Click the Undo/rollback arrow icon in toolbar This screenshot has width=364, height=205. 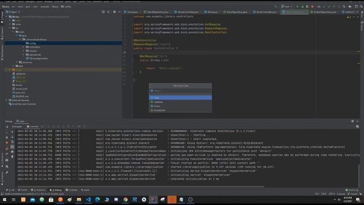[344, 6]
